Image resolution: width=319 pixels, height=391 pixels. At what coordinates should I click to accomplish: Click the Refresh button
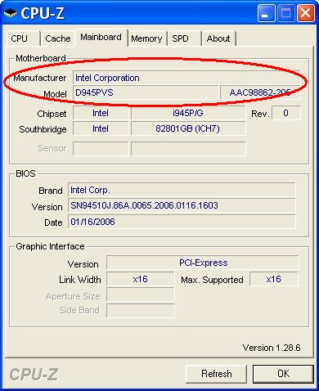point(217,374)
